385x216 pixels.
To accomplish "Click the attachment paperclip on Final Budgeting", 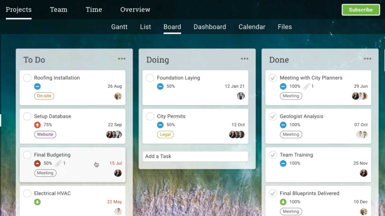I will coord(58,163).
